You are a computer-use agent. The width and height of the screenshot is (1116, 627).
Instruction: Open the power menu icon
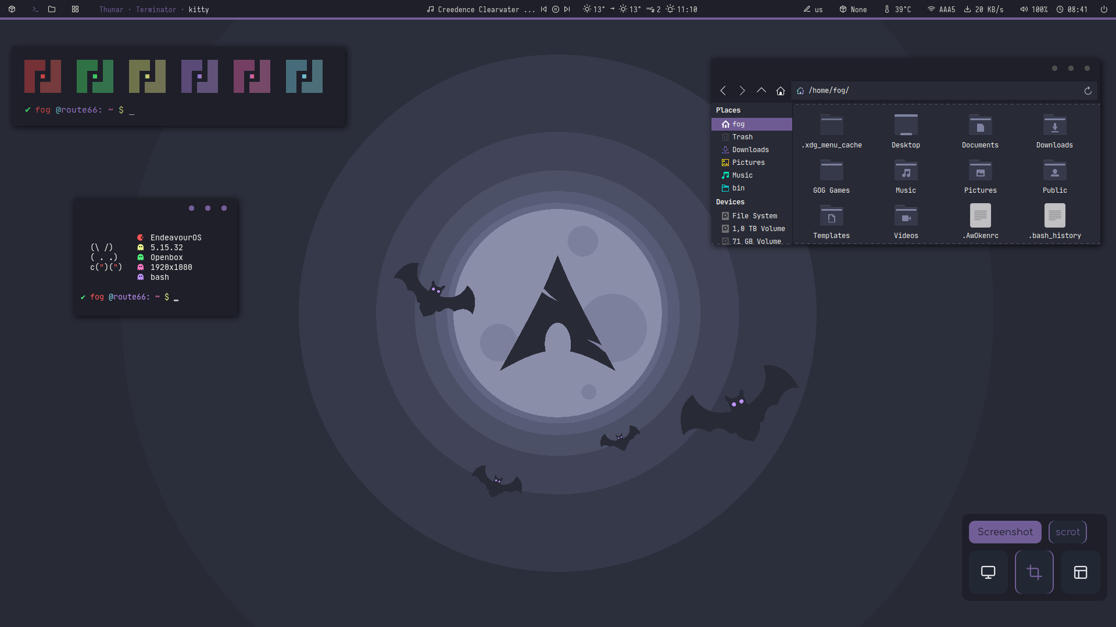tap(1104, 9)
